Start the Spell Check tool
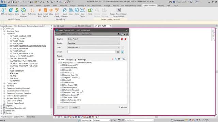 click(57, 13)
